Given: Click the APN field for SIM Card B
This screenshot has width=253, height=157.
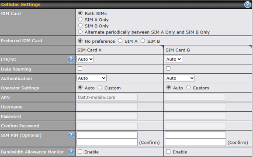Looking at the screenshot, I should pos(195,97).
